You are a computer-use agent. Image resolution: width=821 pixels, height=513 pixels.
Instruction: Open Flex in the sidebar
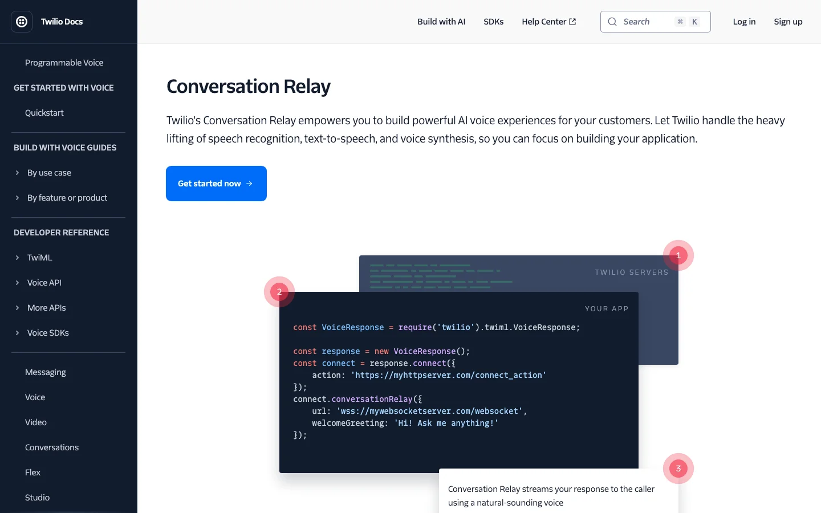(x=32, y=473)
